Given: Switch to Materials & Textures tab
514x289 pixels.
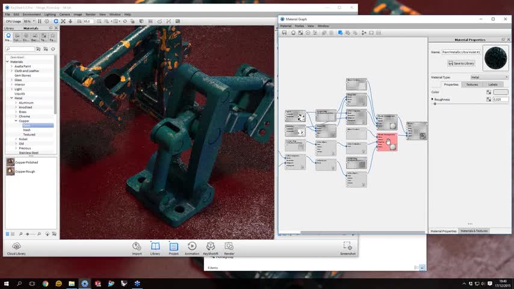Looking at the screenshot, I should click(x=474, y=231).
